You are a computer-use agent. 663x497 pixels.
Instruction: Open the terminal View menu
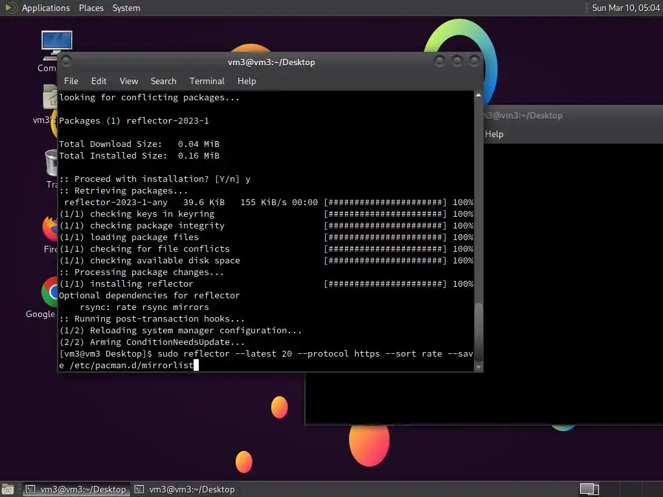coord(129,81)
